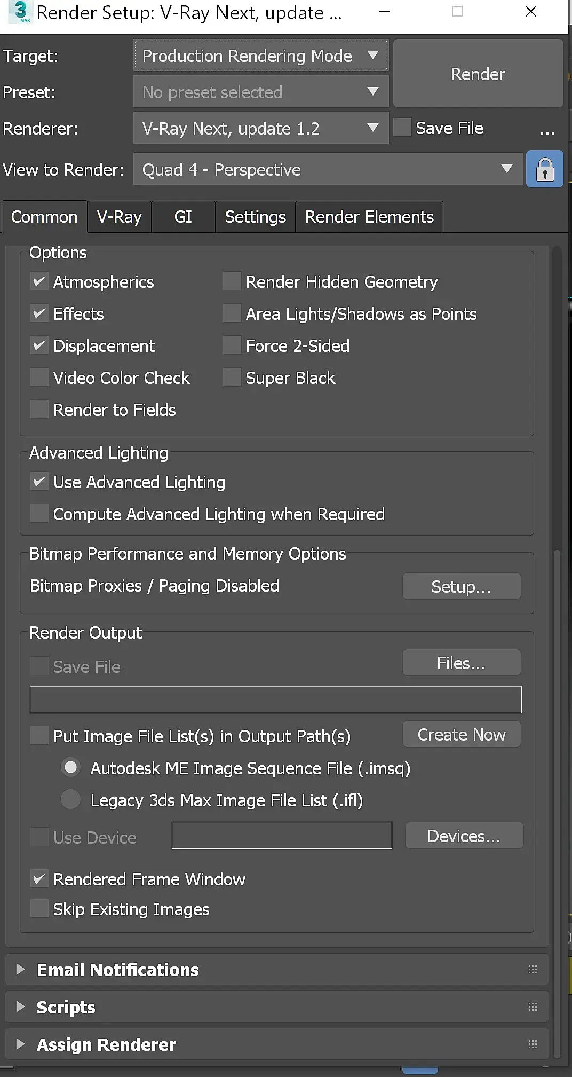
Task: Click the Scripts rollout grip icon
Action: point(532,1007)
